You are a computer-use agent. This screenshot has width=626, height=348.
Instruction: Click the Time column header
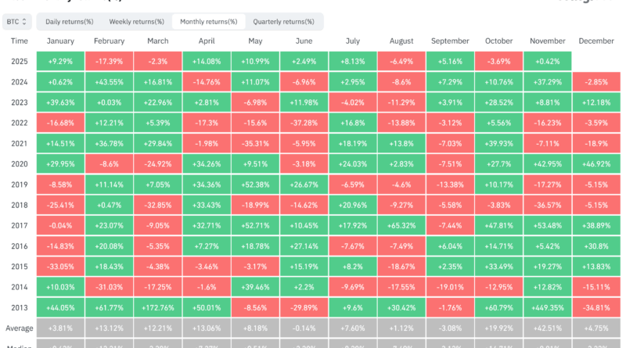tap(20, 41)
